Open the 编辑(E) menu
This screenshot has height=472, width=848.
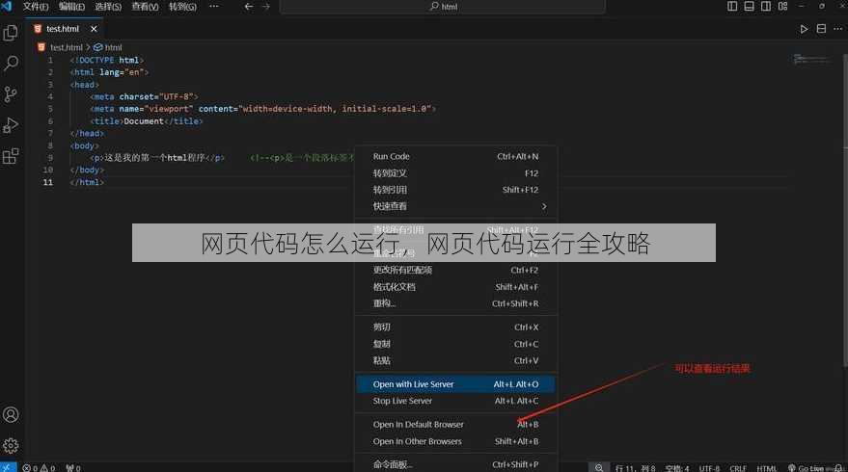click(71, 7)
